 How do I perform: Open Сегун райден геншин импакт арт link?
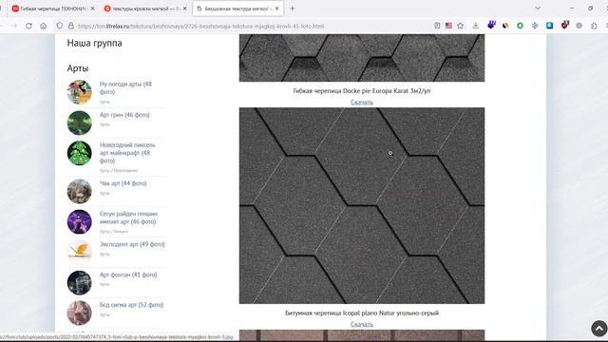coord(128,218)
